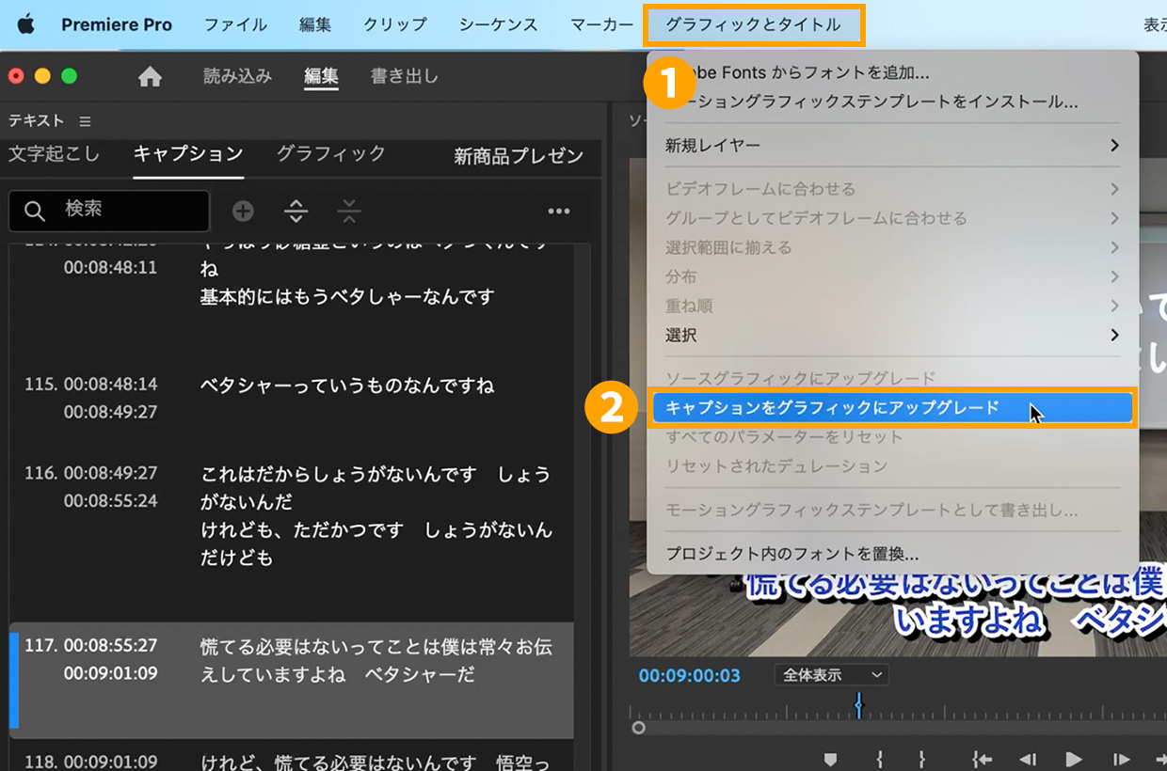Image resolution: width=1167 pixels, height=771 pixels.
Task: Select caption 115 ベタシャーっていうものなんですね
Action: tap(292, 399)
